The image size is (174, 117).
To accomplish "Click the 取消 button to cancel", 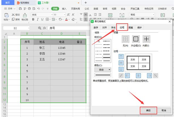I will (x=163, y=110).
